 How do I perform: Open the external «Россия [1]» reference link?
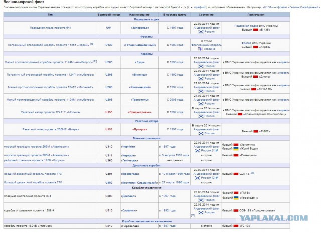tap(209, 151)
